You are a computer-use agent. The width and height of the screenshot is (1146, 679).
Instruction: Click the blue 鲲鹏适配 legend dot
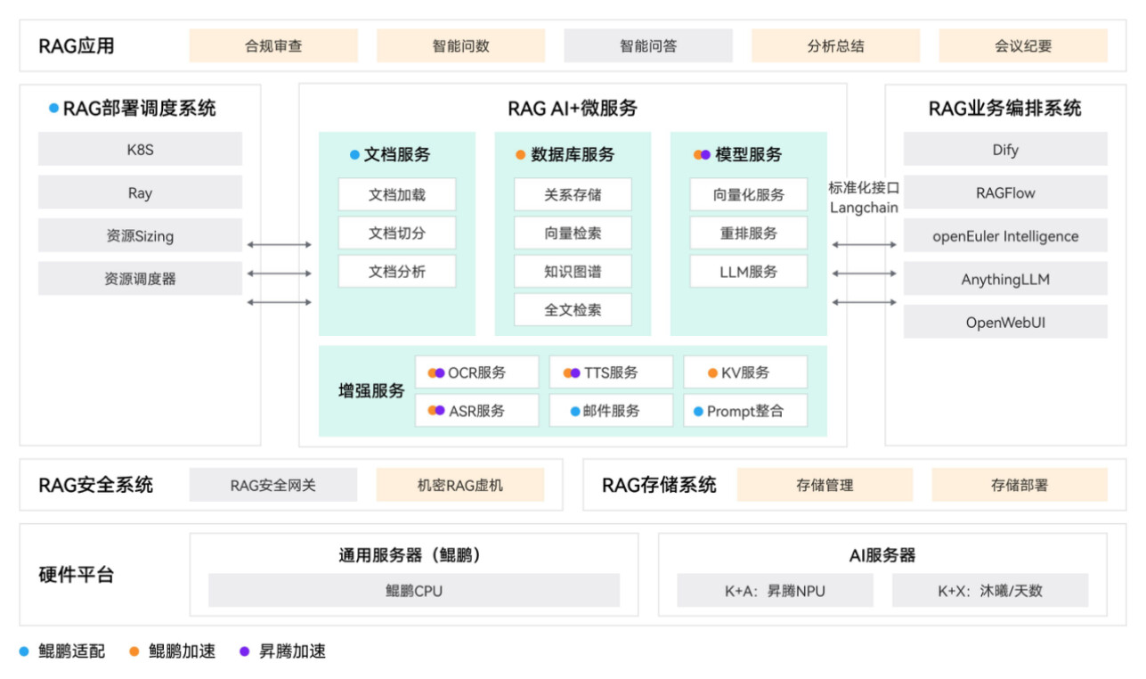click(24, 651)
